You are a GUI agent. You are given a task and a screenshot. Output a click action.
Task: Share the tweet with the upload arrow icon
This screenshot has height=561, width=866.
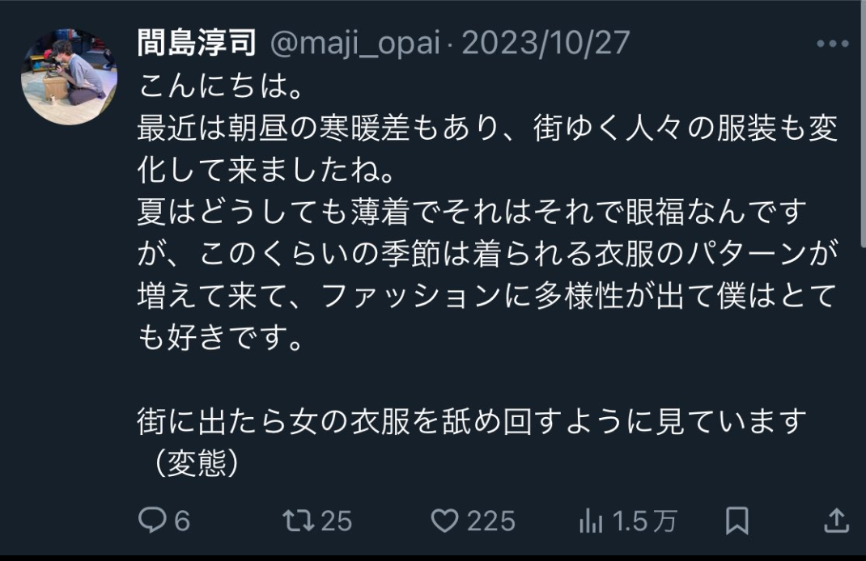coord(836,521)
